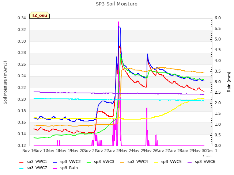234x175 pixels.
Task: Click the green sp3_VWC3 legend swatch
Action: (x=89, y=162)
